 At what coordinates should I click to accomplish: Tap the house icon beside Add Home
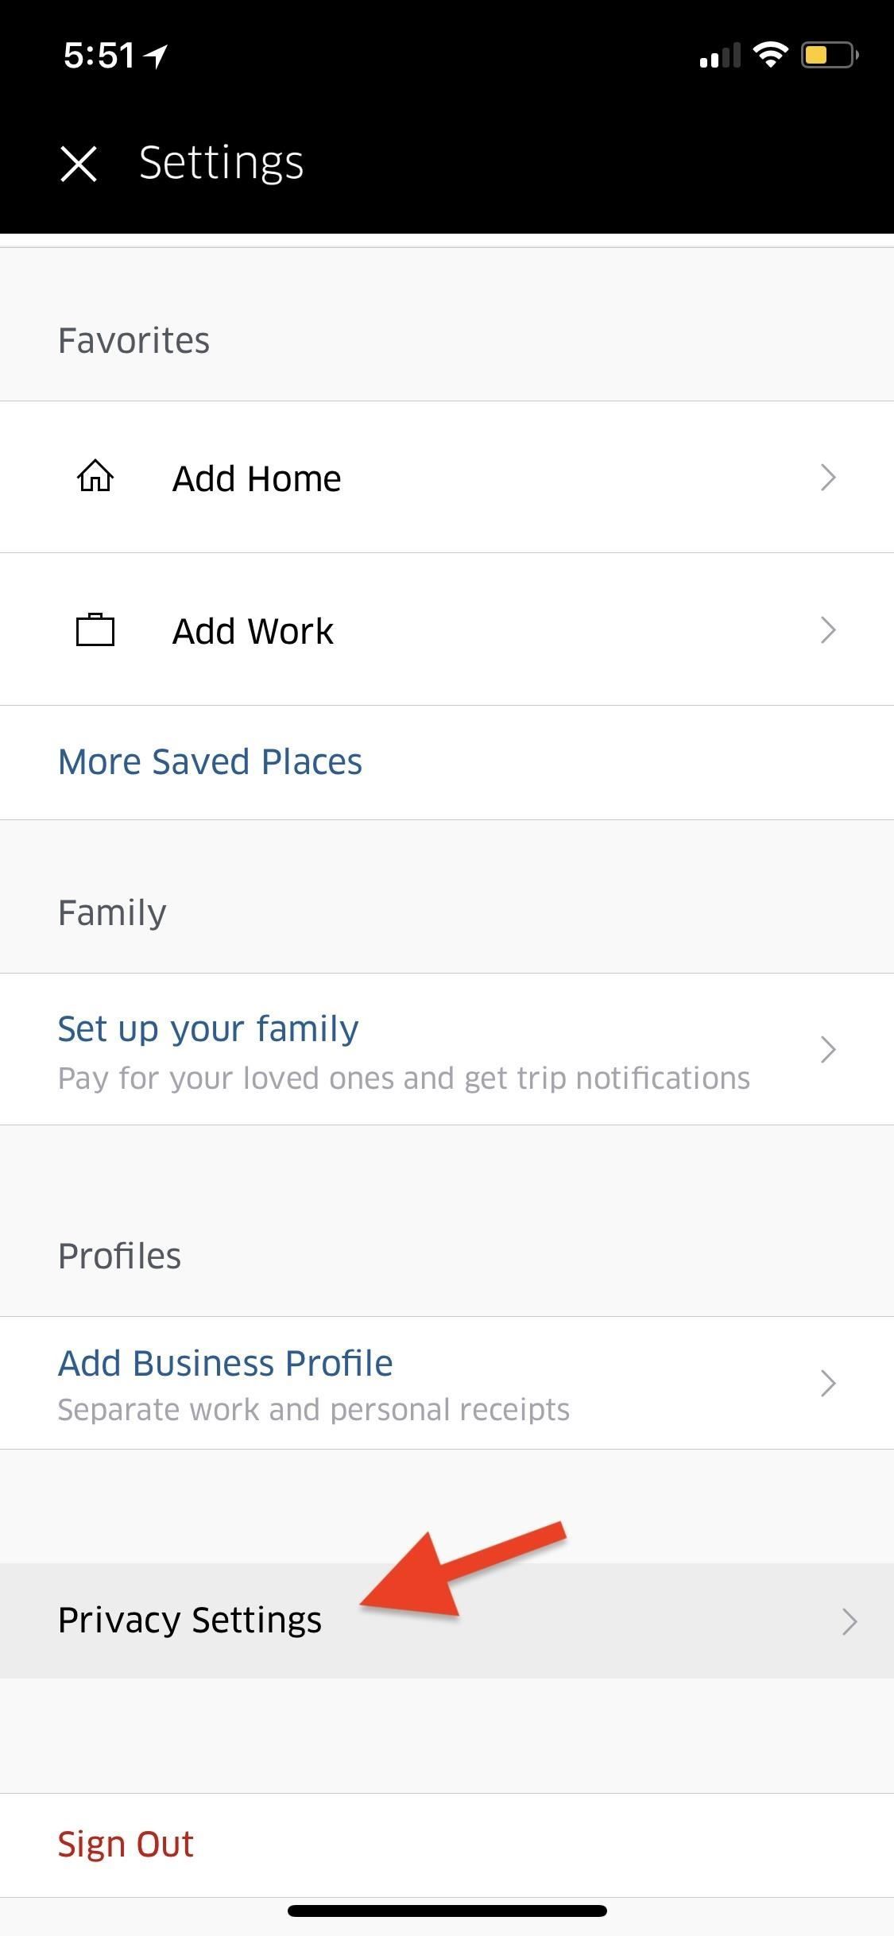(x=95, y=477)
